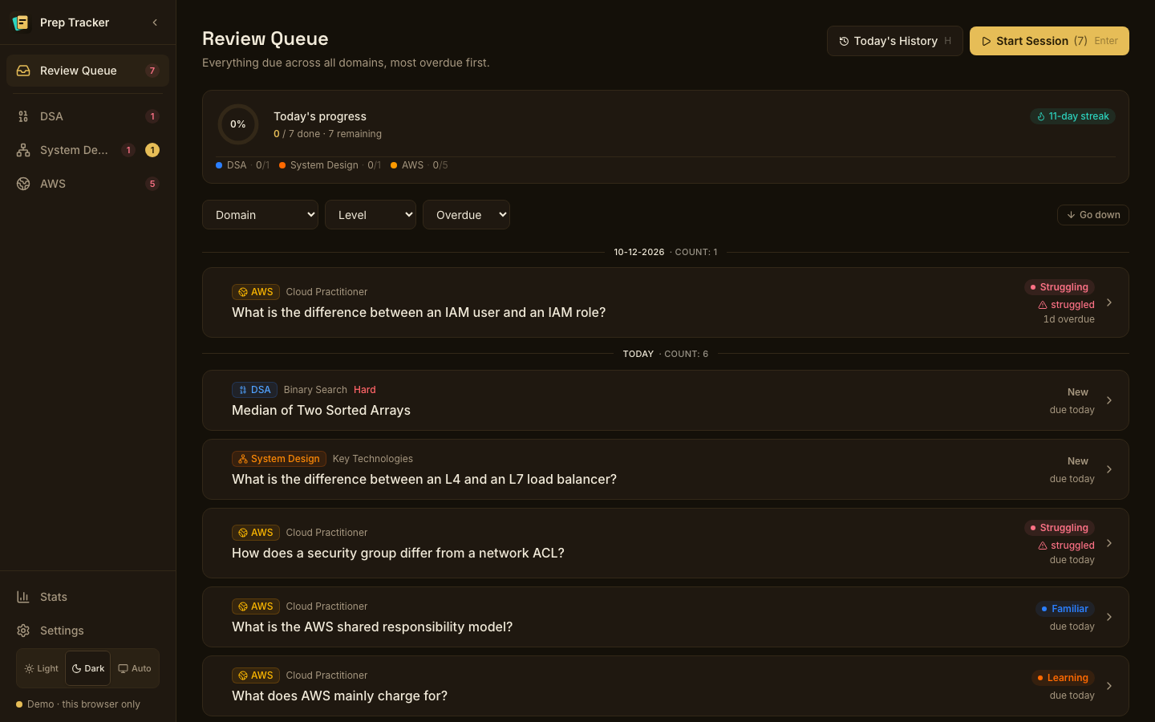The height and width of the screenshot is (722, 1155).
Task: Set the theme to Auto
Action: click(135, 668)
